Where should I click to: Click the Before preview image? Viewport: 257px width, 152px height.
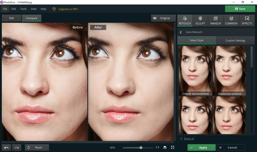click(x=44, y=82)
